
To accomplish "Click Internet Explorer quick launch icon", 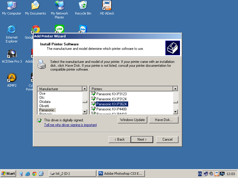I will coord(28,174).
